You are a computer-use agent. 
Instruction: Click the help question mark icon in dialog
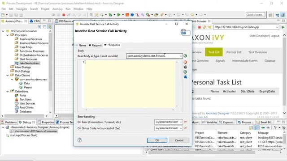[79, 140]
